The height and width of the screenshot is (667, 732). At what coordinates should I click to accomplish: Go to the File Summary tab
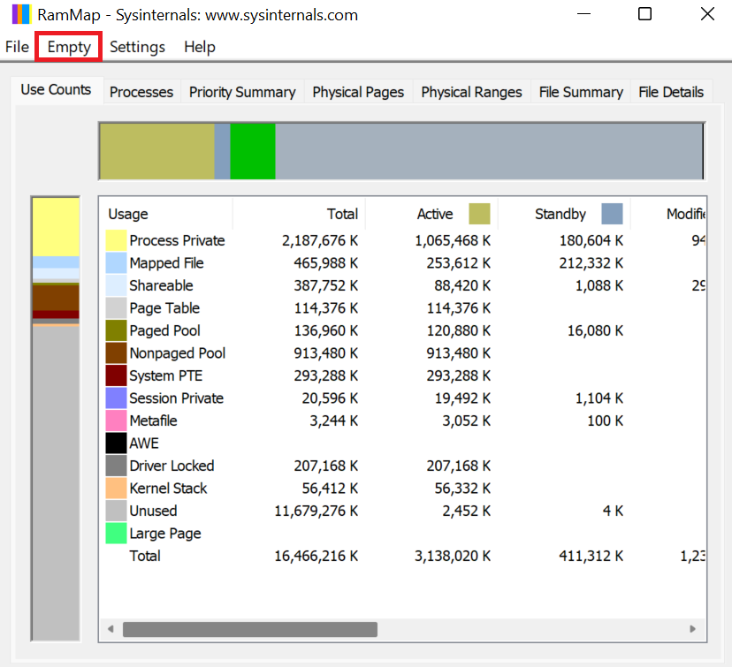point(580,92)
